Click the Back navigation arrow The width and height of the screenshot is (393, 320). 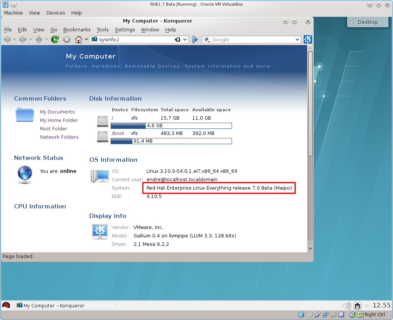click(7, 39)
